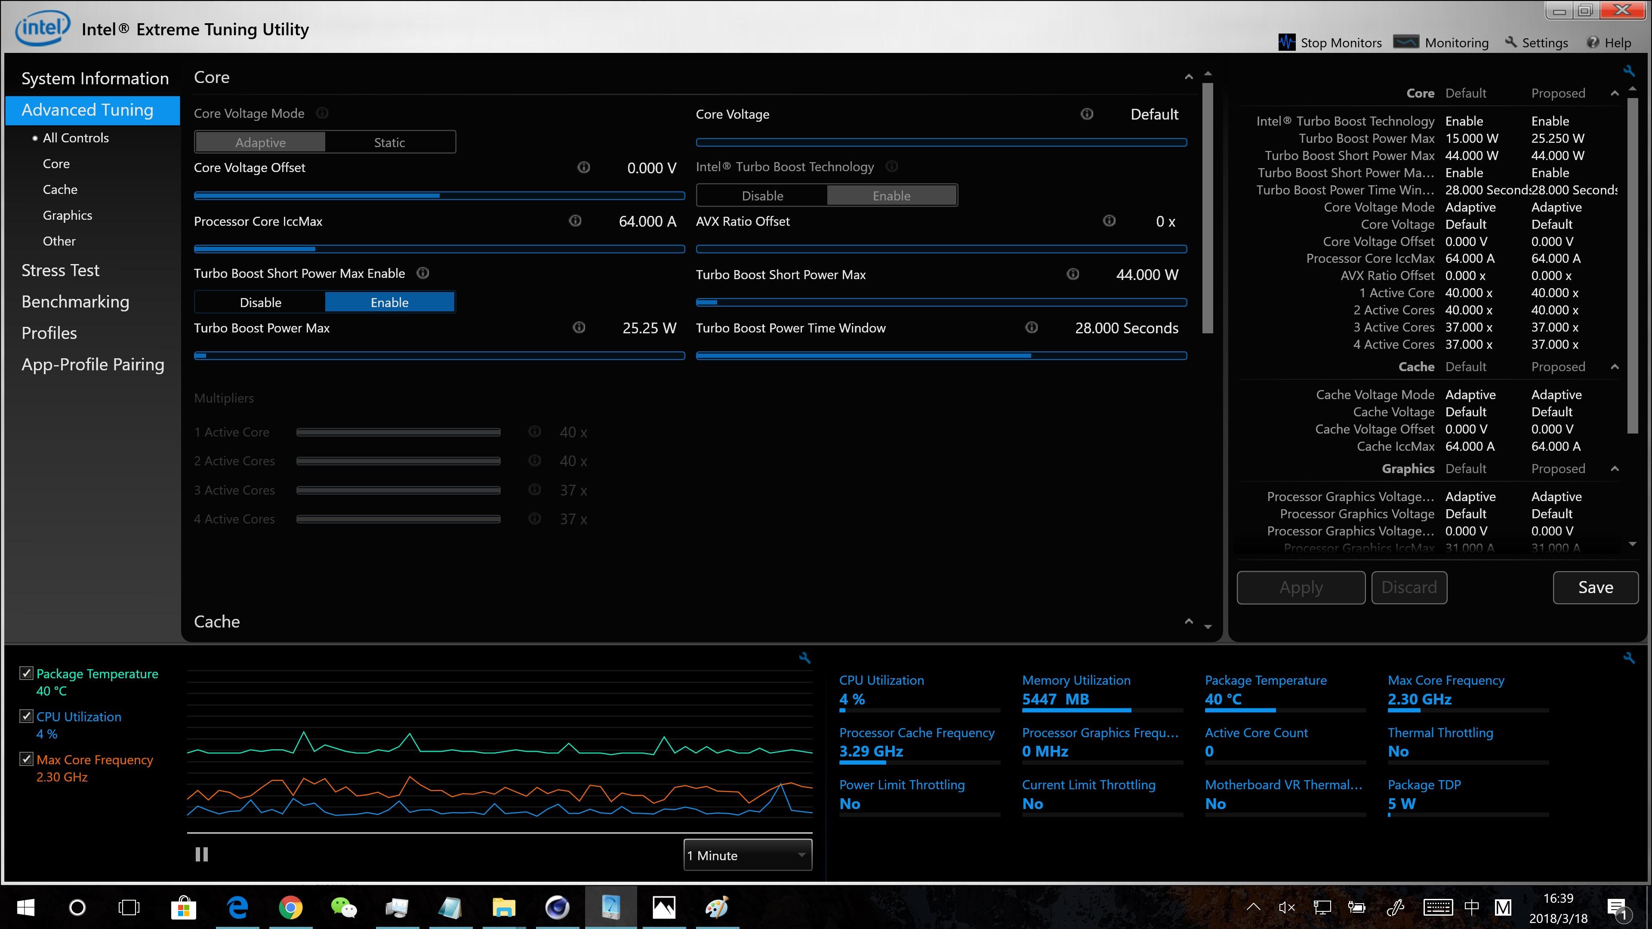
Task: Toggle CPU Utilization graph checkbox
Action: tap(26, 716)
